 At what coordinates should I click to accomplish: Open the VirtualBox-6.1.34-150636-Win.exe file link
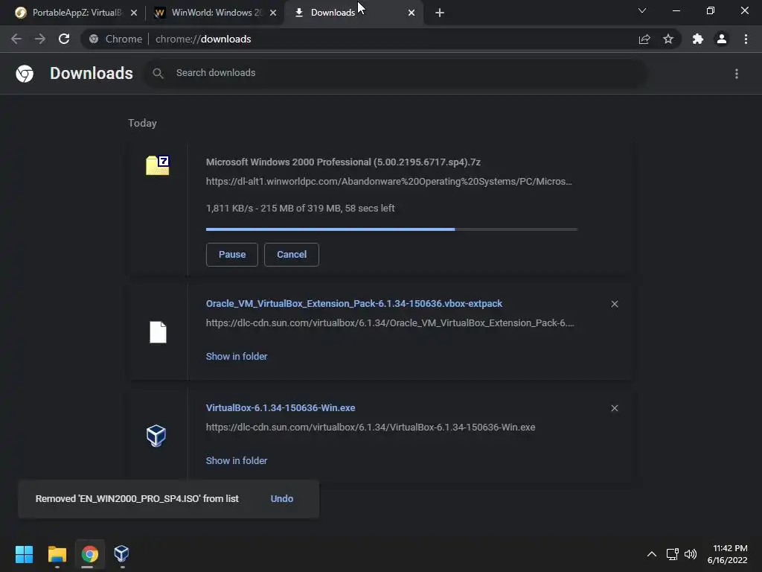tap(281, 407)
